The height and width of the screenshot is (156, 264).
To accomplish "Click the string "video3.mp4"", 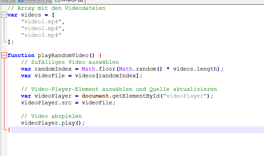I will (x=41, y=35).
